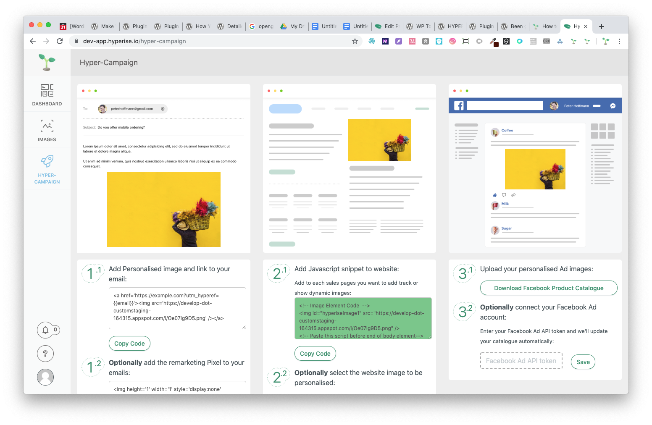Click the help question mark icon
The height and width of the screenshot is (425, 652).
(45, 354)
